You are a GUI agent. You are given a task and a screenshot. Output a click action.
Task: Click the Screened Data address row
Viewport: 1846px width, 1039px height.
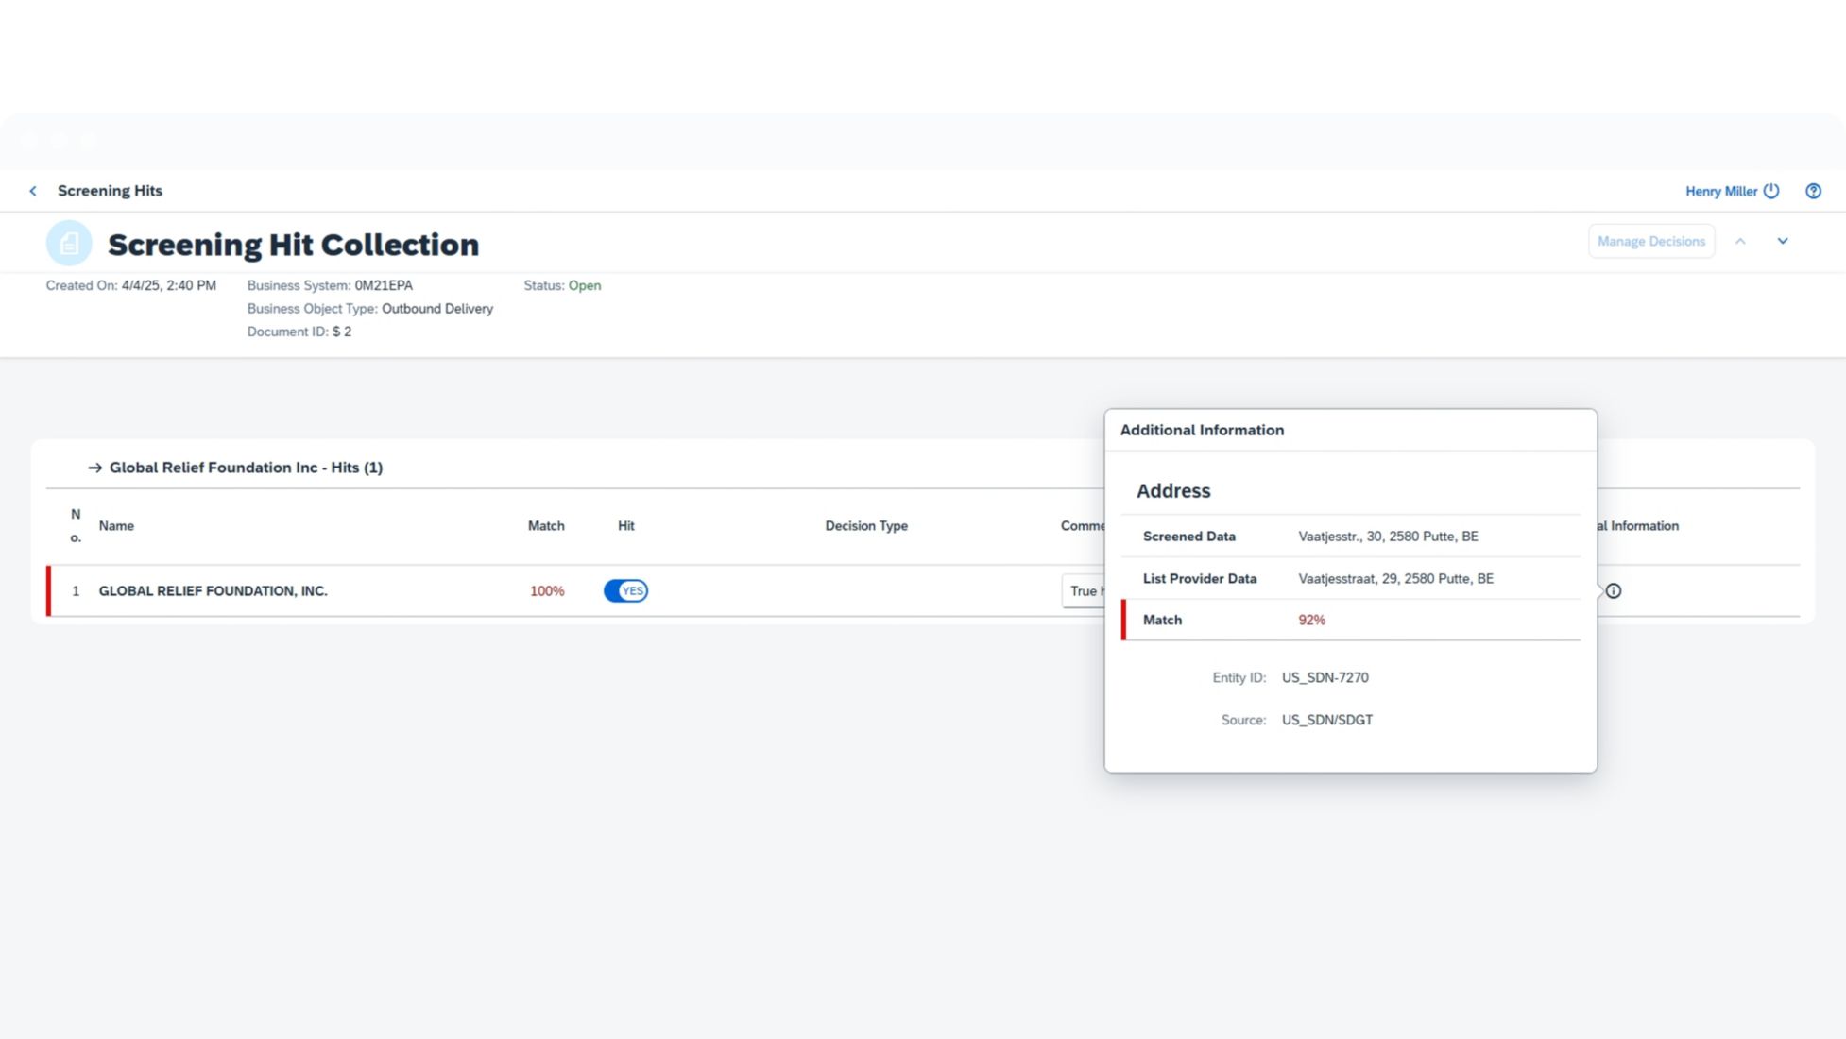click(x=1351, y=537)
